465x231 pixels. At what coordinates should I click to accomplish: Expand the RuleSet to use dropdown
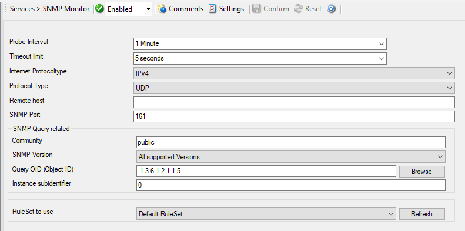[266, 214]
